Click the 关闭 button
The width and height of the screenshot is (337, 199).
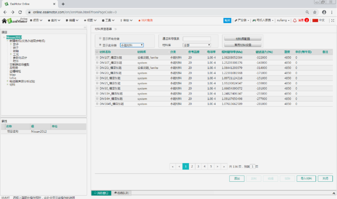(x=325, y=178)
